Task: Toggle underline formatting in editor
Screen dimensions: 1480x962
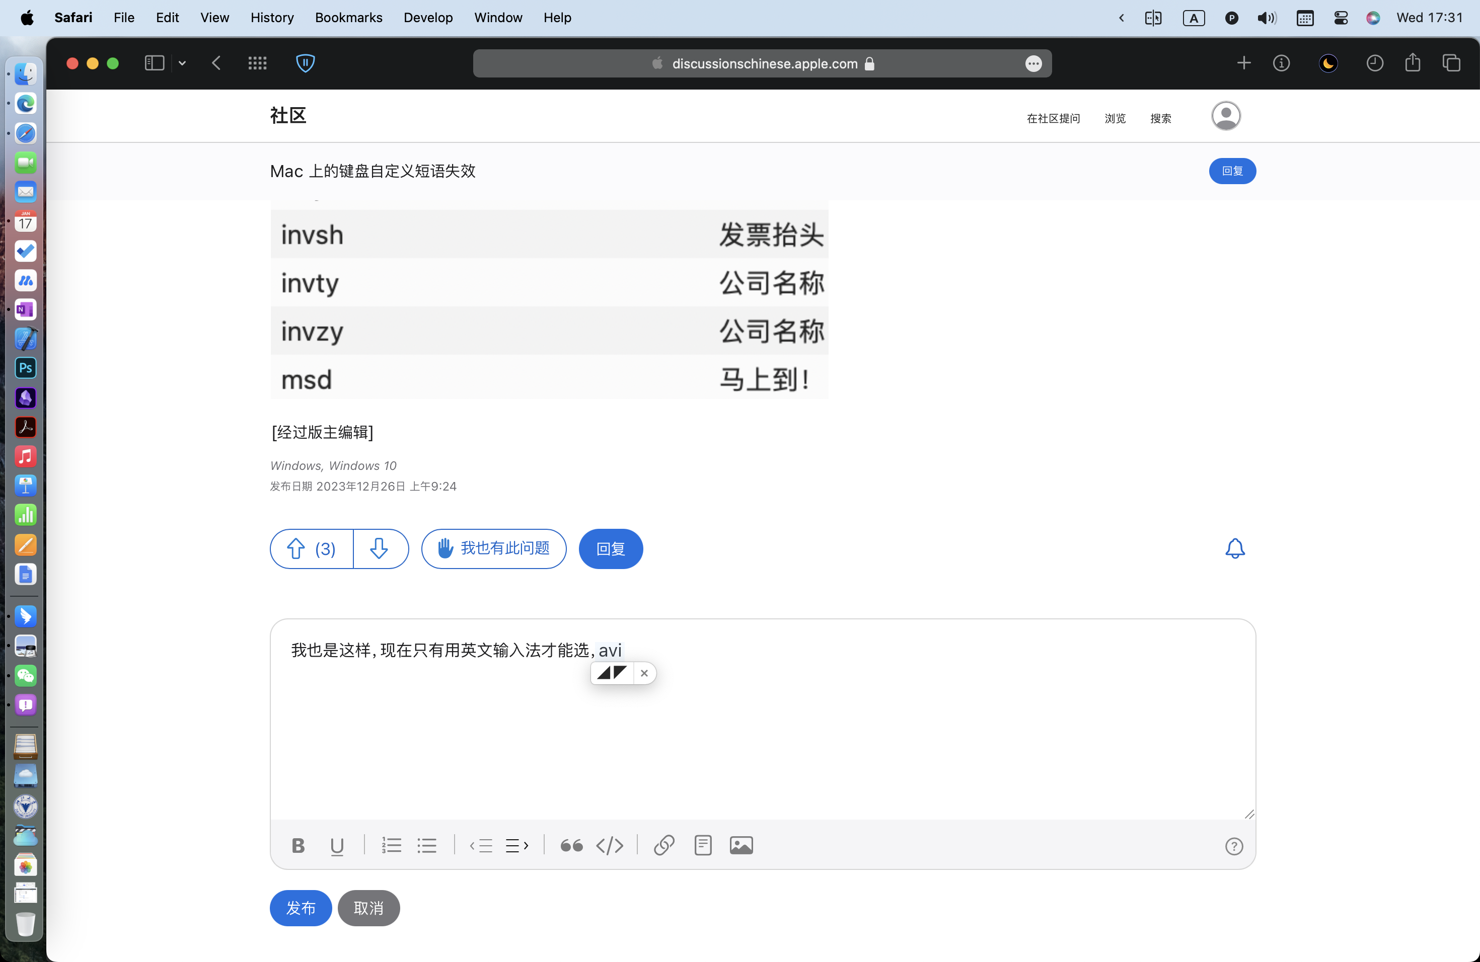Action: click(337, 845)
